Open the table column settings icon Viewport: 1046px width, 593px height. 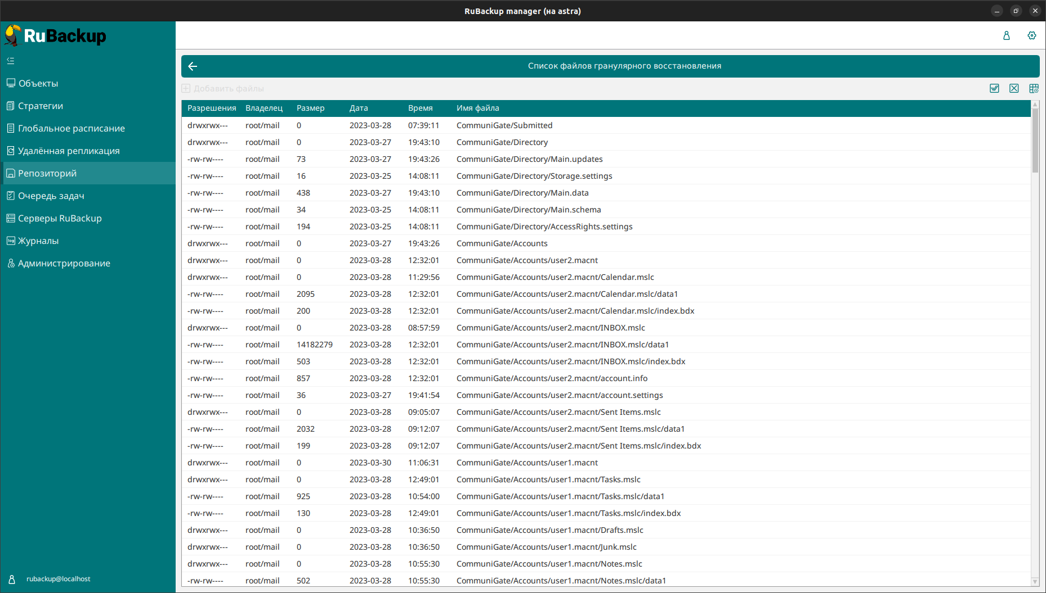[x=1034, y=88]
